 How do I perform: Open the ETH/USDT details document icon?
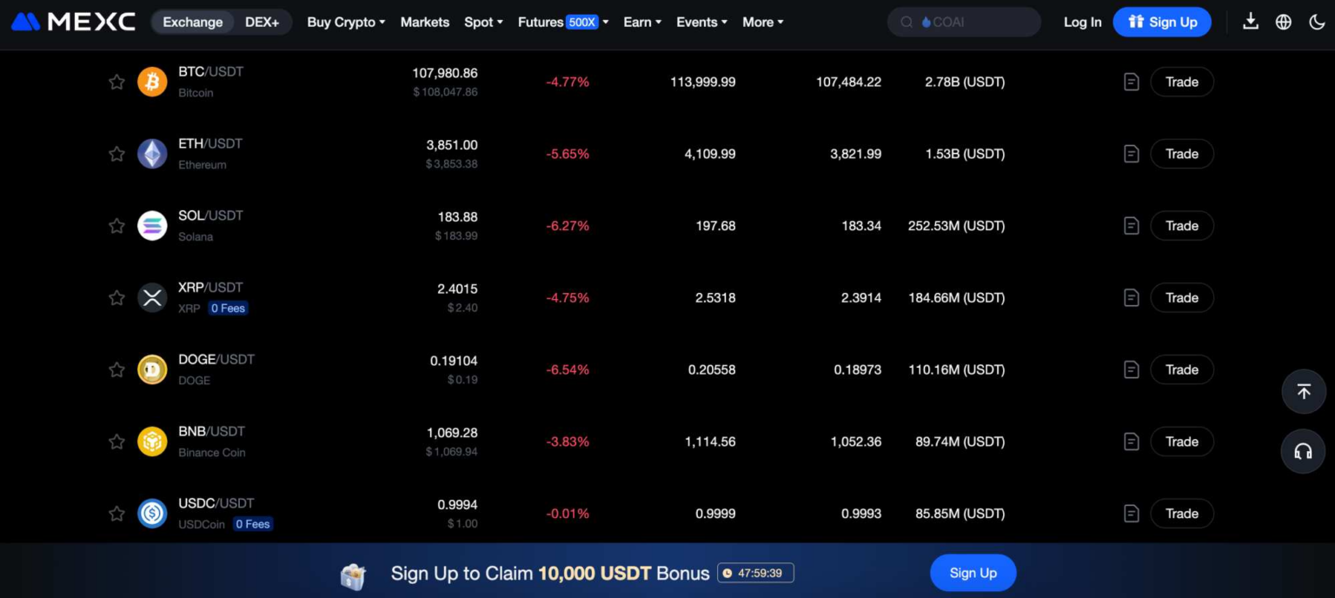pyautogui.click(x=1131, y=154)
